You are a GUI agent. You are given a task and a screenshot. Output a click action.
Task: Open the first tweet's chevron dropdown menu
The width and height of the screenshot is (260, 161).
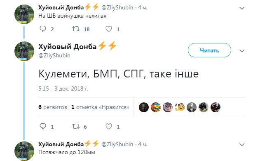click(242, 8)
